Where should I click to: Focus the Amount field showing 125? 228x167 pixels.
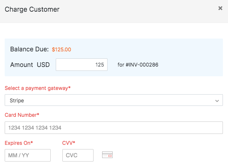click(x=81, y=65)
